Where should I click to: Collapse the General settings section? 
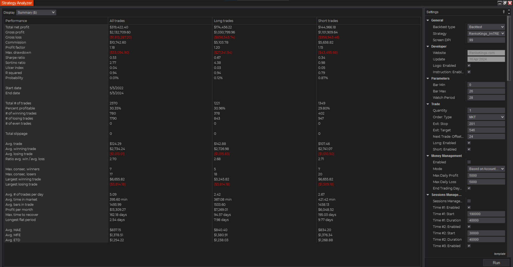pos(428,20)
